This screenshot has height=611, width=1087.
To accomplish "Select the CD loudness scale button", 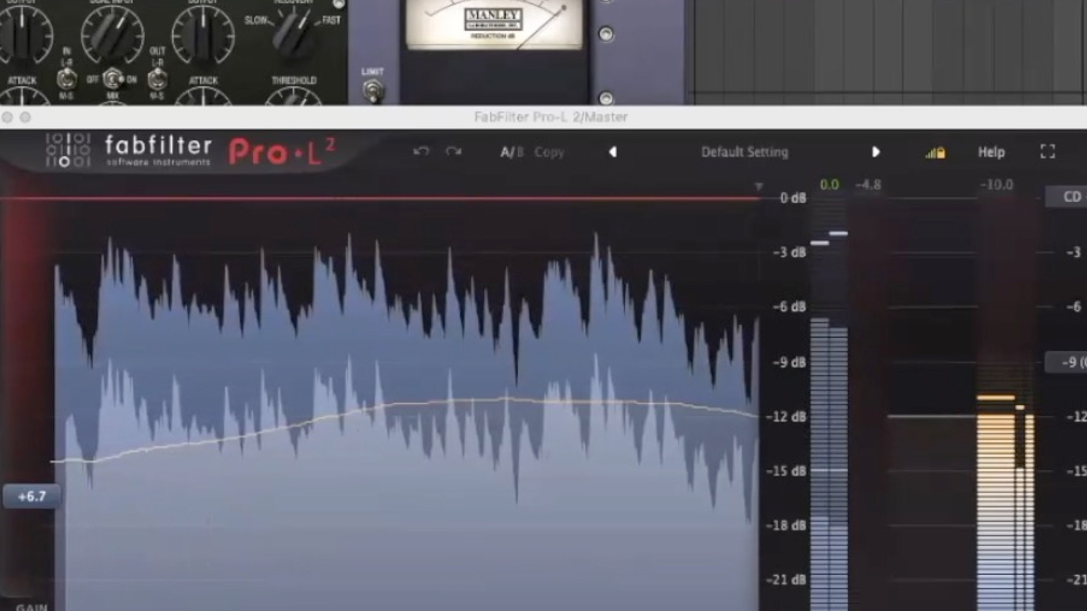I will (x=1066, y=197).
